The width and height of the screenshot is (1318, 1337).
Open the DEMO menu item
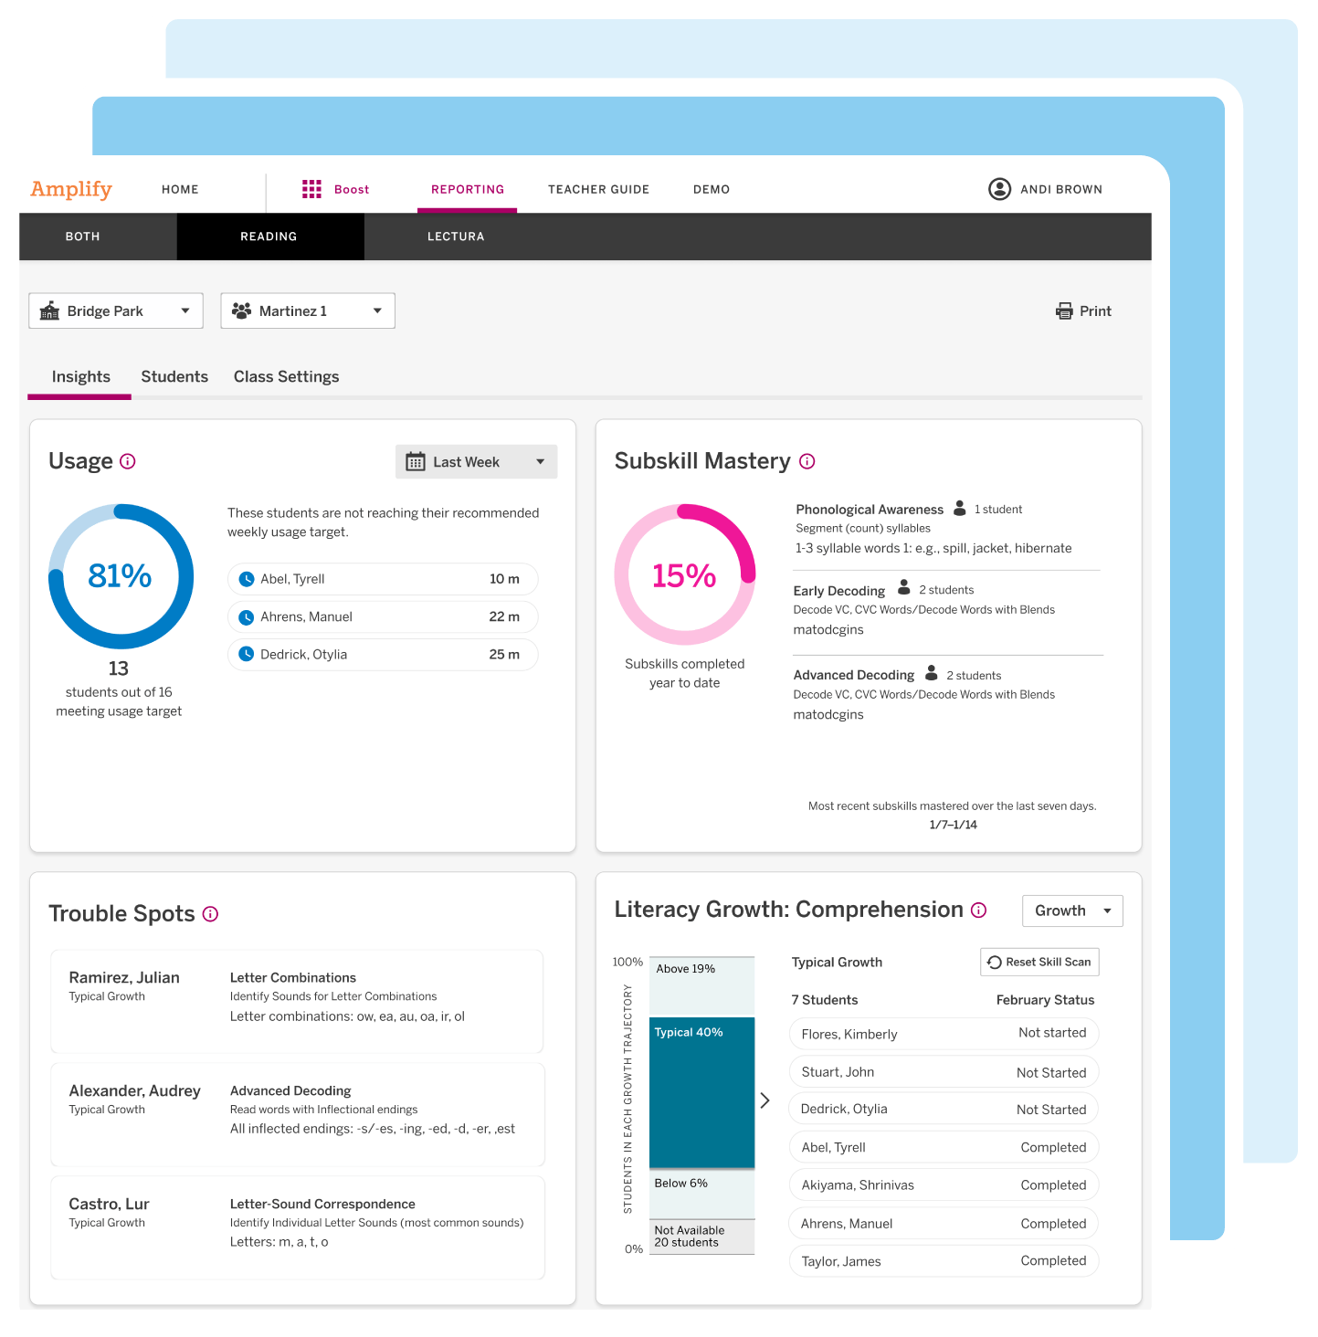(712, 190)
